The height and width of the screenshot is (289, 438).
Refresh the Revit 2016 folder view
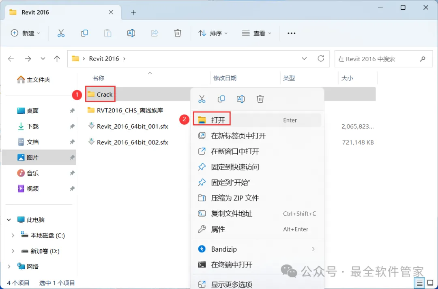(x=321, y=58)
